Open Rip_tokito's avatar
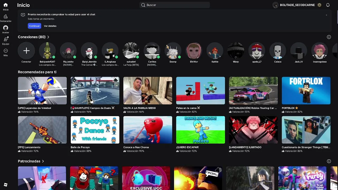The image size is (338, 190). (68, 51)
